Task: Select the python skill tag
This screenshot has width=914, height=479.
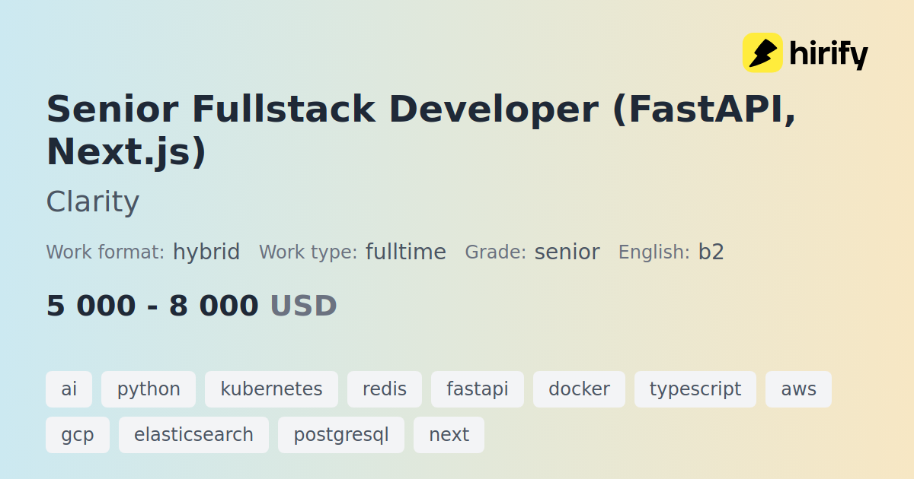Action: click(x=149, y=389)
